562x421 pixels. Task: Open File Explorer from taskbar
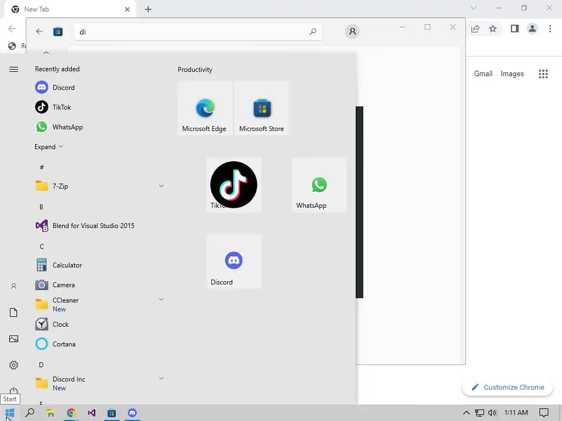click(50, 413)
